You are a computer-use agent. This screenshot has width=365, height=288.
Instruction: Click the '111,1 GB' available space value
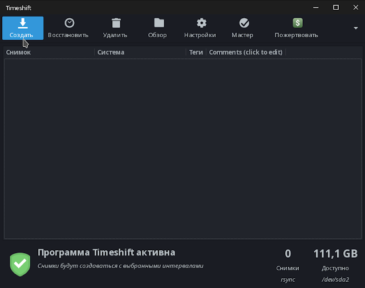coord(335,254)
